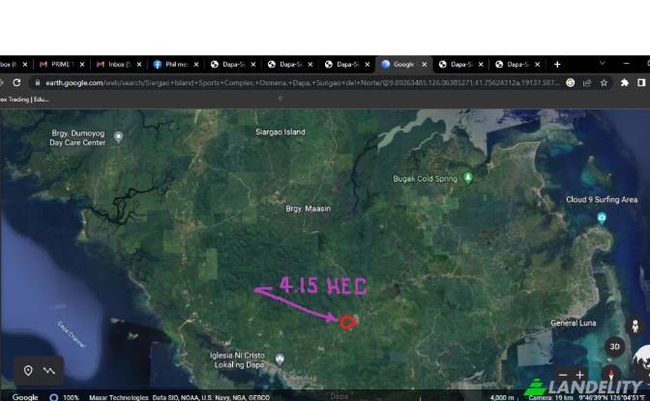
Task: Zoom in with the plus button
Action: tap(579, 375)
